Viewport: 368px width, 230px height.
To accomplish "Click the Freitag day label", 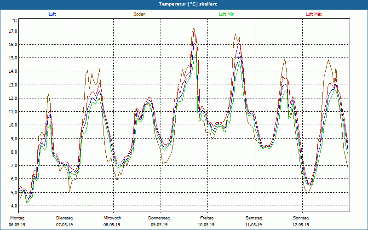I will [x=207, y=218].
